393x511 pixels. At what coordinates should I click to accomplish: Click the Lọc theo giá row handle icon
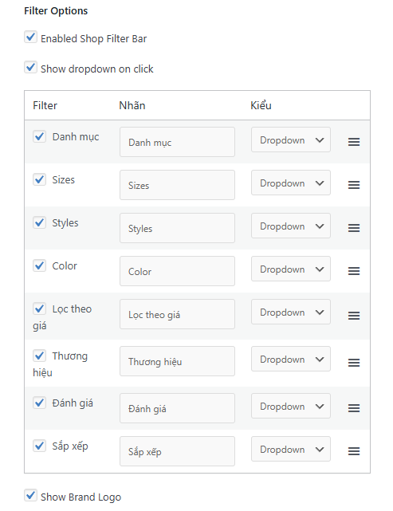click(x=354, y=316)
